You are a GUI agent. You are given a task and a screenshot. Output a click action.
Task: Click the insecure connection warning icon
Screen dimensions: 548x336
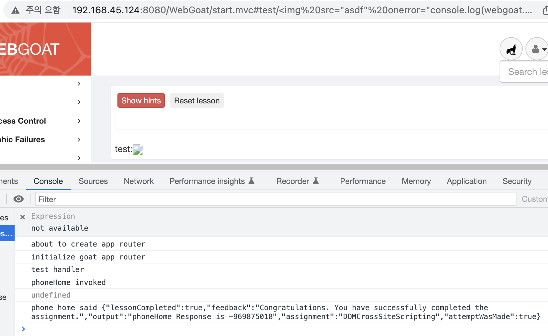15,10
